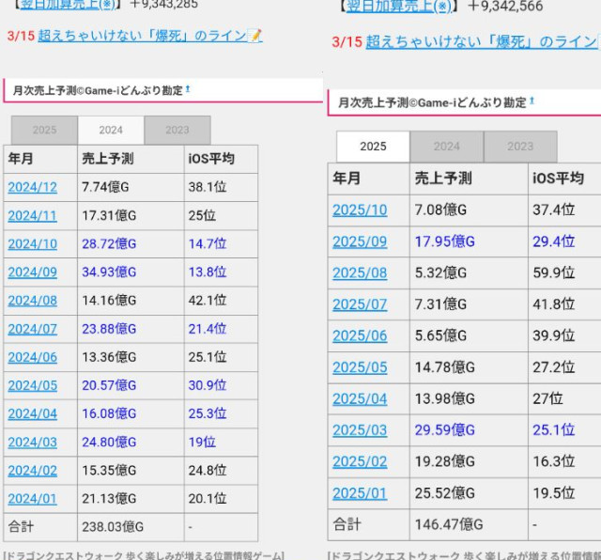This screenshot has width=601, height=560.
Task: Open the 2024/12 month link
Action: click(32, 187)
